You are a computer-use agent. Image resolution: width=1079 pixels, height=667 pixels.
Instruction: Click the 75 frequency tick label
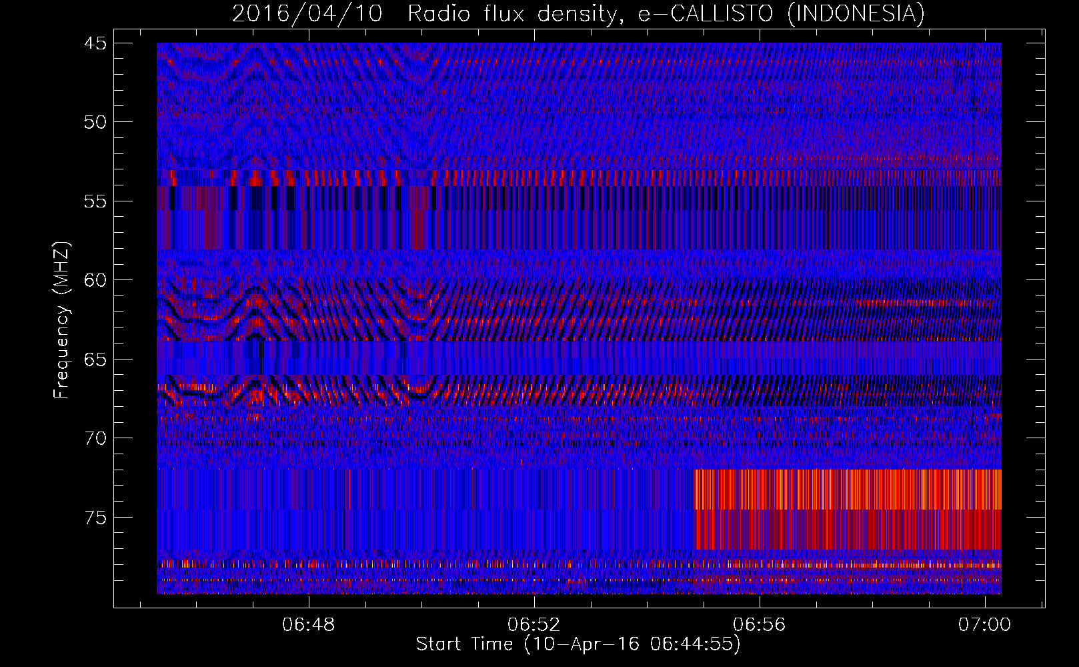click(x=95, y=518)
